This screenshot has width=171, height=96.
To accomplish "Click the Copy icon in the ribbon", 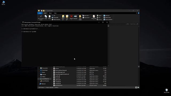I will tap(46, 17).
